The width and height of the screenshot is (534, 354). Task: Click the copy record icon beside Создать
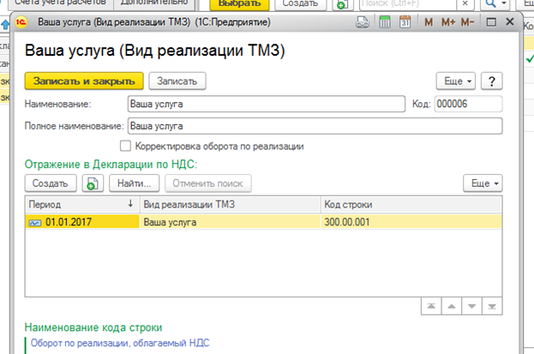pos(91,183)
